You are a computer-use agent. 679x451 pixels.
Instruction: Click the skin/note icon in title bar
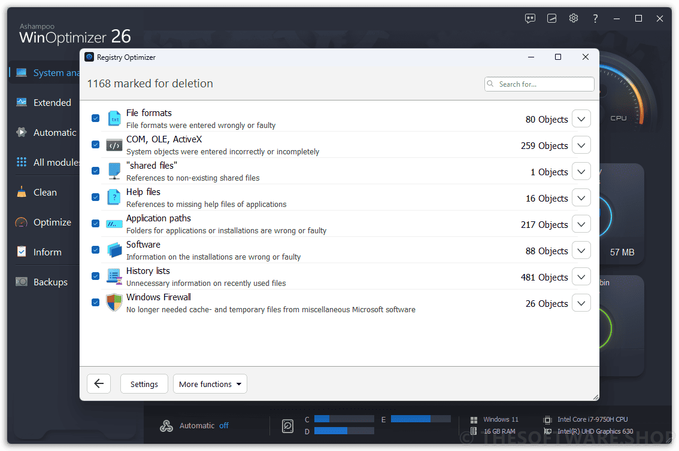pyautogui.click(x=551, y=18)
